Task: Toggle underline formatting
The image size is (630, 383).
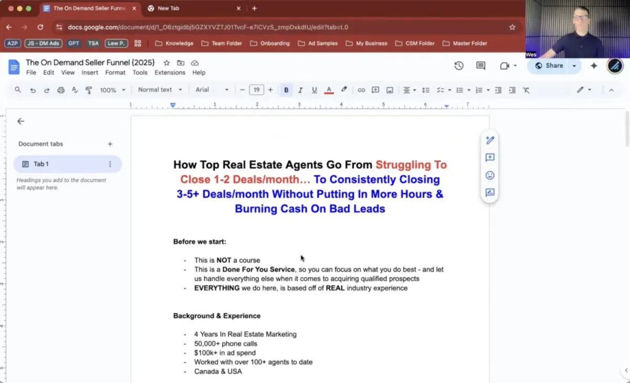Action: 314,90
